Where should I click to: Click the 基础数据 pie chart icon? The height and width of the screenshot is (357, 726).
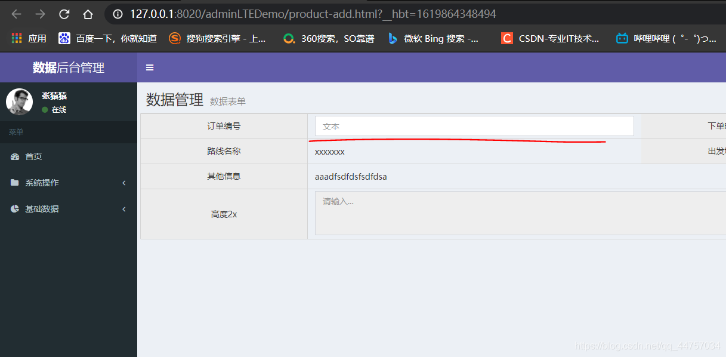pyautogui.click(x=15, y=209)
